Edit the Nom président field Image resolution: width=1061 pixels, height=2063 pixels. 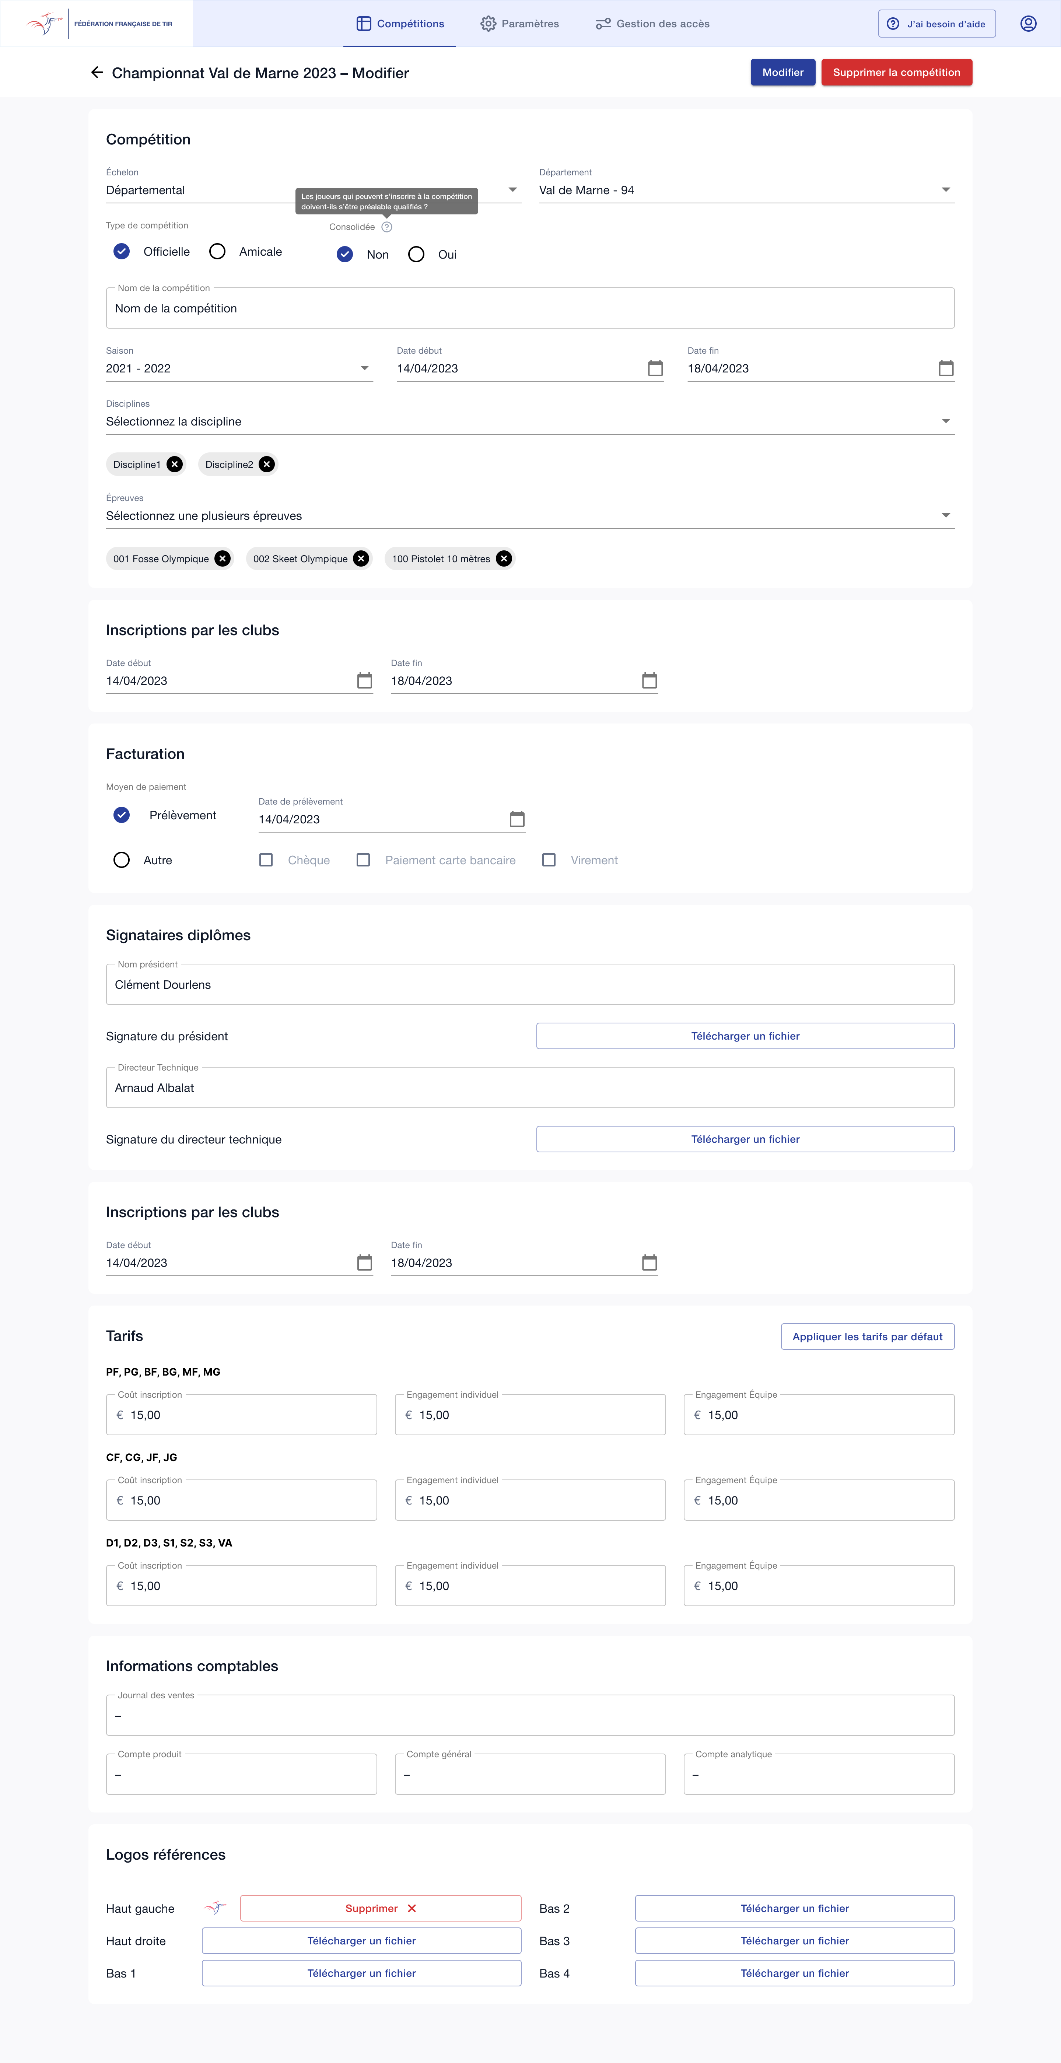coord(530,985)
